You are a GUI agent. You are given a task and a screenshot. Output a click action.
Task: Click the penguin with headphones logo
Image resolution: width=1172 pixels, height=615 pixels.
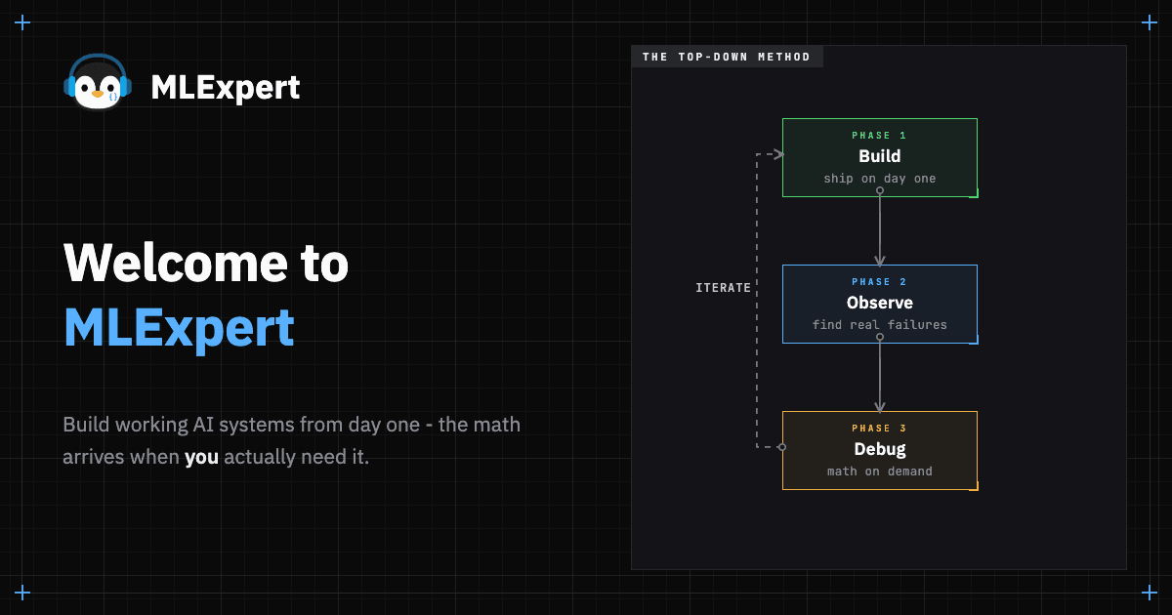tap(96, 82)
